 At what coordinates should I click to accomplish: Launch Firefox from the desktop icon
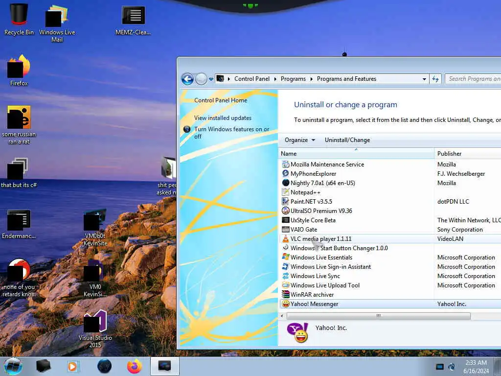click(x=19, y=70)
